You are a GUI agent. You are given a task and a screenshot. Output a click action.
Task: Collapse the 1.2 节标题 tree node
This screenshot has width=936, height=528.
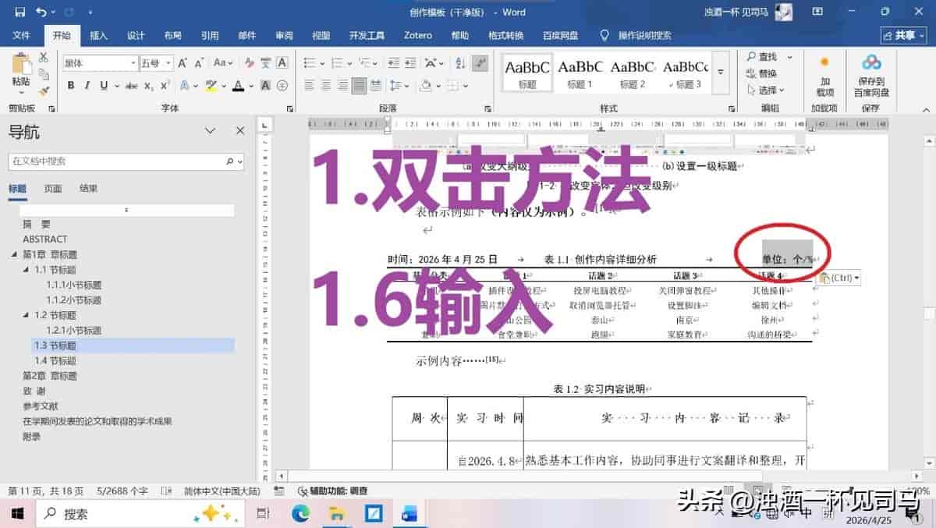(x=26, y=315)
